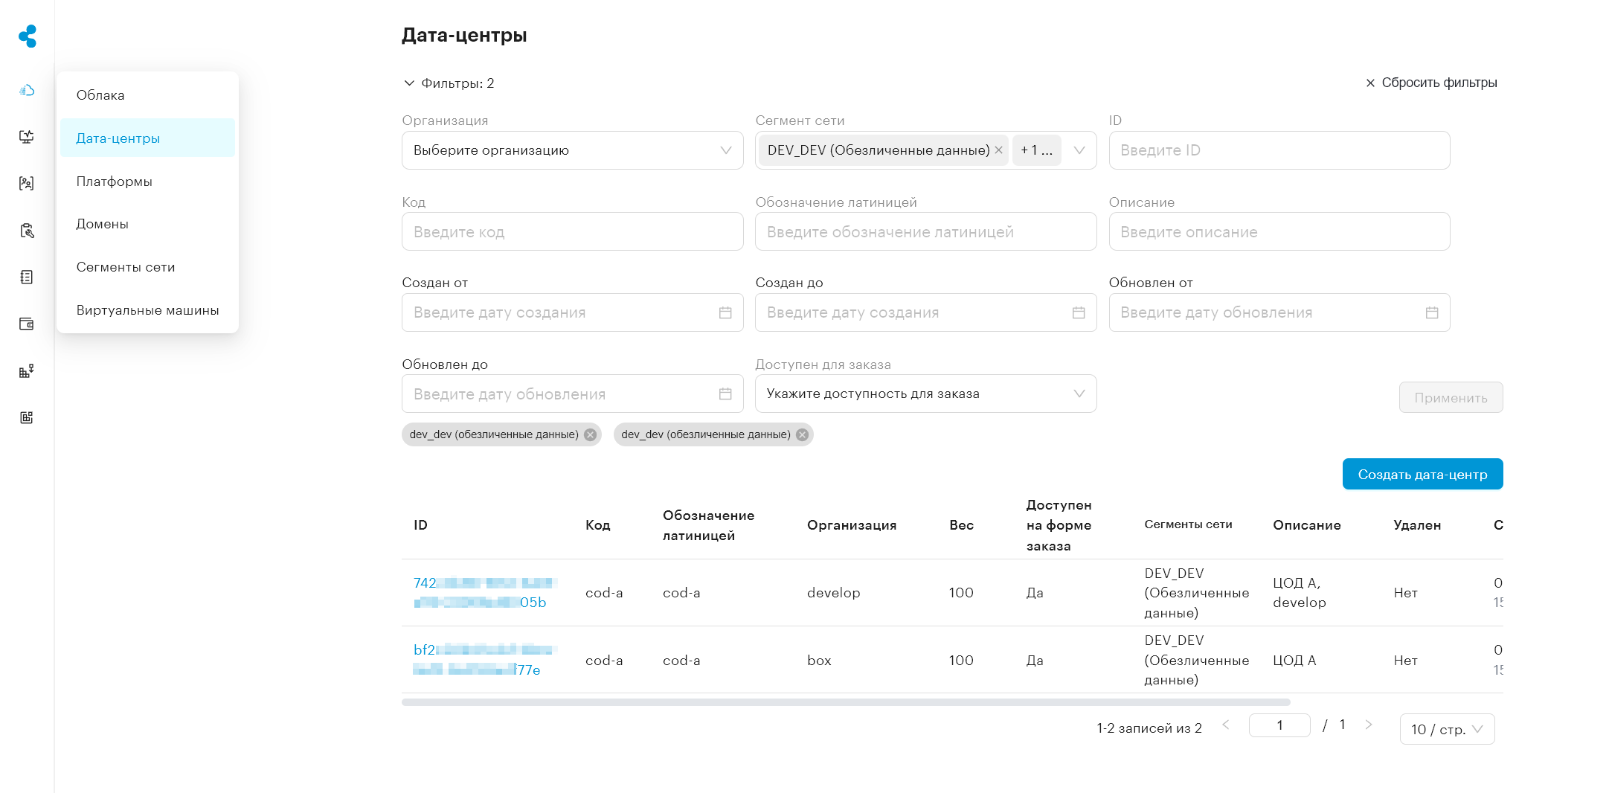Click Сбросить фильтры link
Viewport: 1609px width, 793px height.
pyautogui.click(x=1431, y=83)
